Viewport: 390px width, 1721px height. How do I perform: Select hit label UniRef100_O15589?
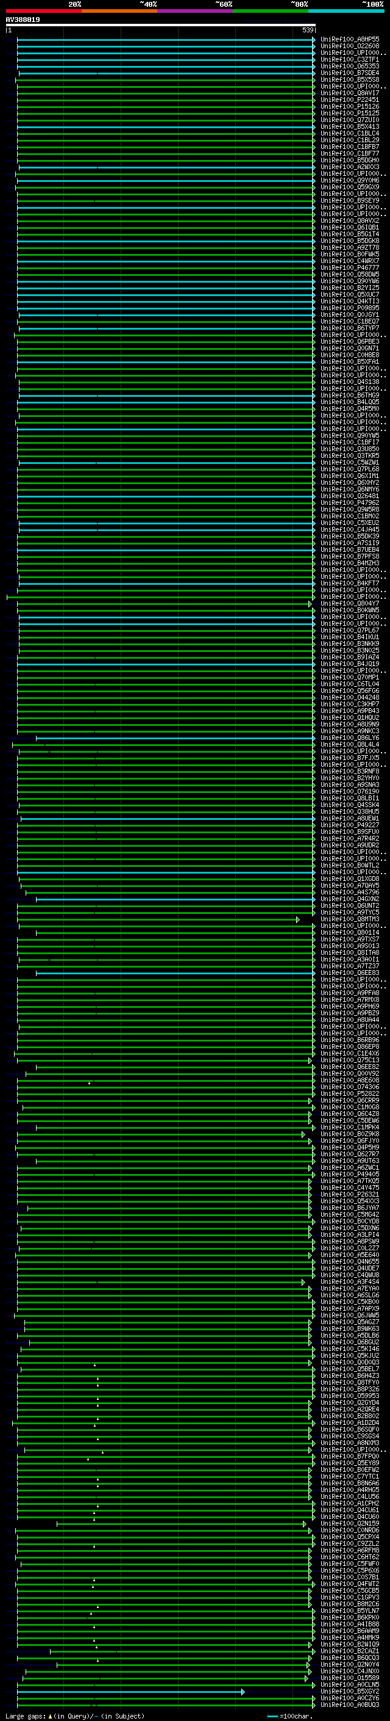pos(350,1678)
